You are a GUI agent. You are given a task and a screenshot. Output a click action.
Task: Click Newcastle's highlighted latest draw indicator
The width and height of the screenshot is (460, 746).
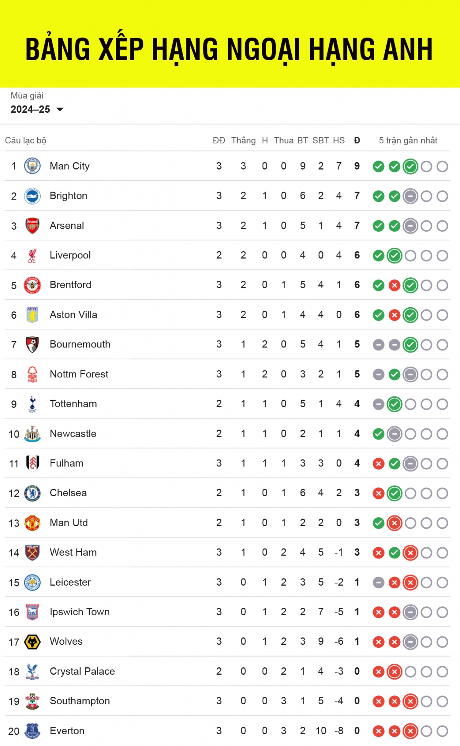coord(394,434)
